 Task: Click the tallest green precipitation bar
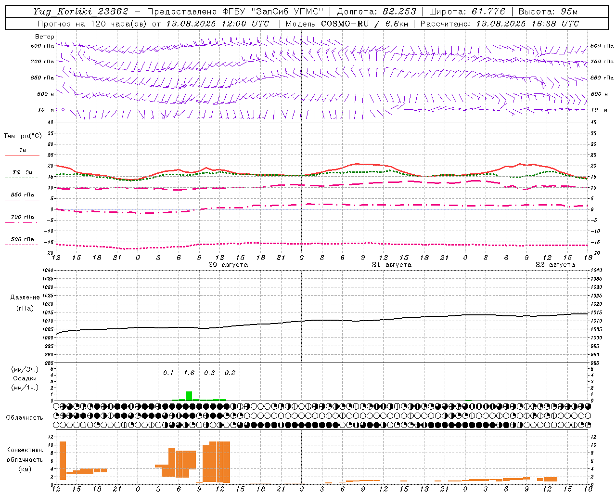[x=189, y=396]
